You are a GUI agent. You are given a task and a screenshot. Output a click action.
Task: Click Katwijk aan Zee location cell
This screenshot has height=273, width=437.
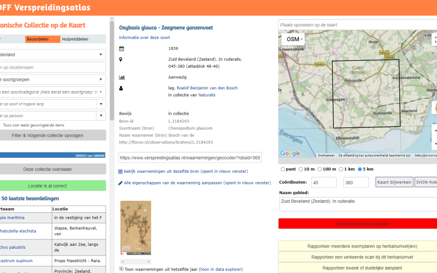pyautogui.click(x=79, y=247)
